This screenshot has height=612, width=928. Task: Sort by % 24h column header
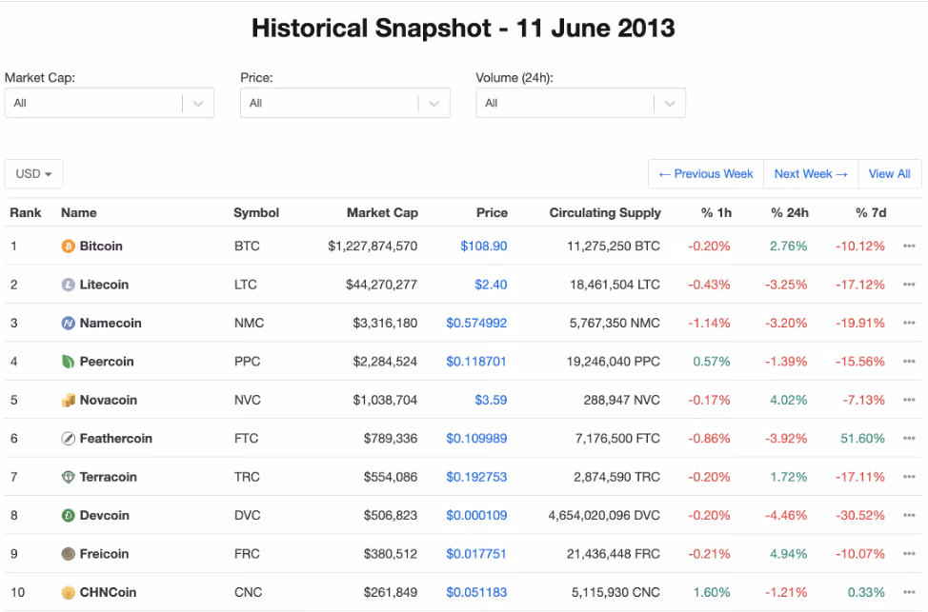coord(790,213)
